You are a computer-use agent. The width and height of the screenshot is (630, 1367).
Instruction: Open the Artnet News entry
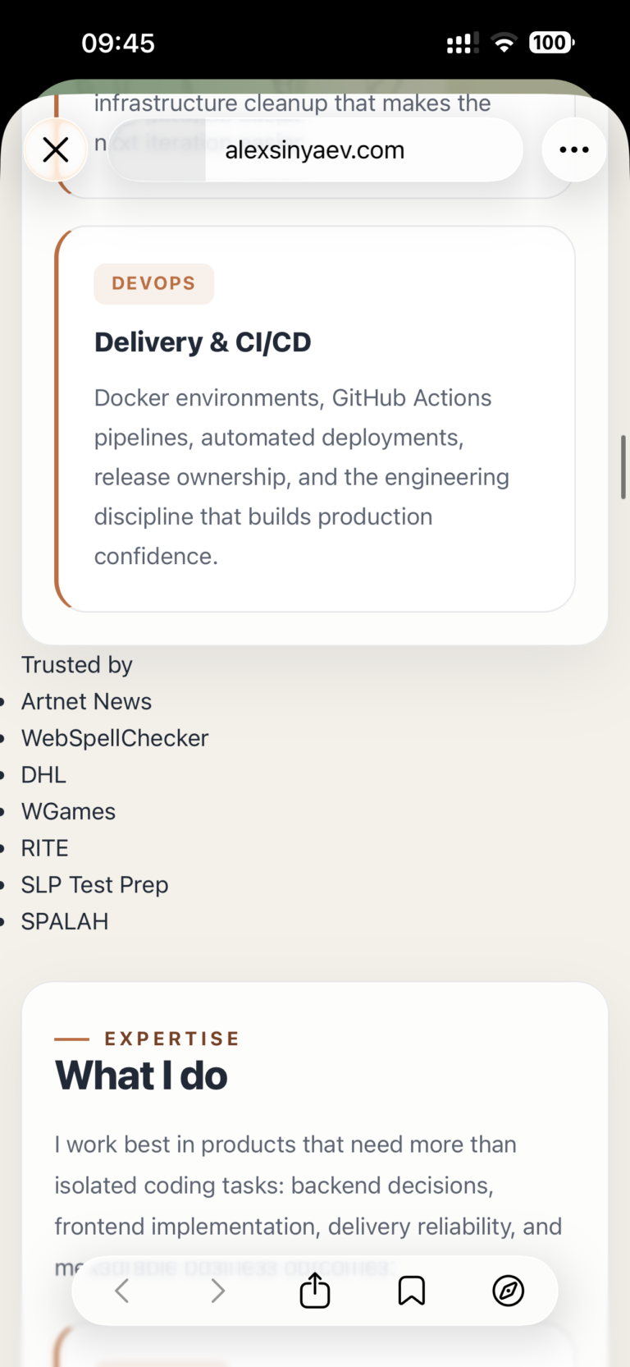[86, 701]
